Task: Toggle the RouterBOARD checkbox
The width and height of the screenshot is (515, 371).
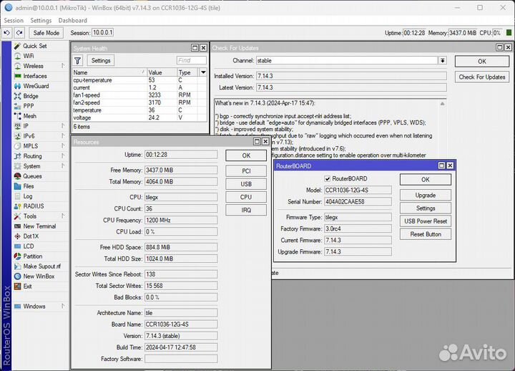Action: point(327,178)
